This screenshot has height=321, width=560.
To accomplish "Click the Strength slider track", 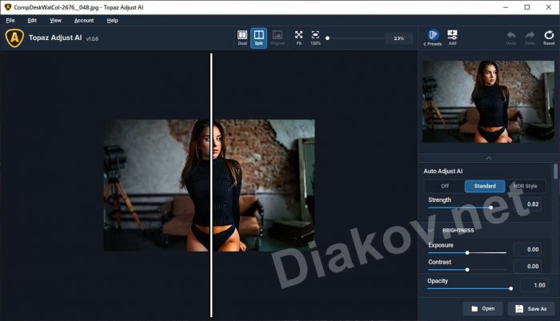I will coord(464,208).
